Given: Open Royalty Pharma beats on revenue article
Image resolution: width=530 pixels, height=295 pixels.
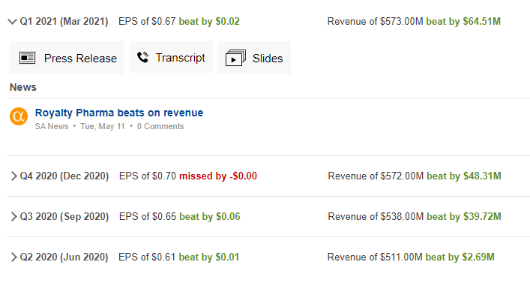Looking at the screenshot, I should (x=119, y=113).
